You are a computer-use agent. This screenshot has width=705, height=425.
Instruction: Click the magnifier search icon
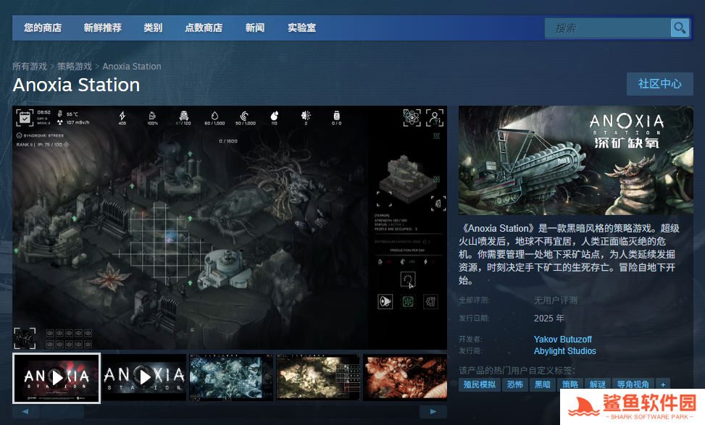pyautogui.click(x=680, y=28)
